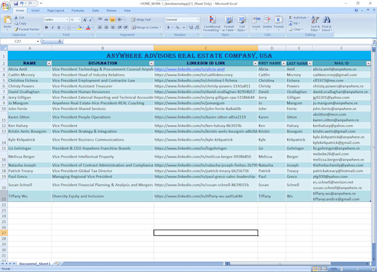Toggle underline formatting
Screen dimensions: 377x272
[x=58, y=28]
